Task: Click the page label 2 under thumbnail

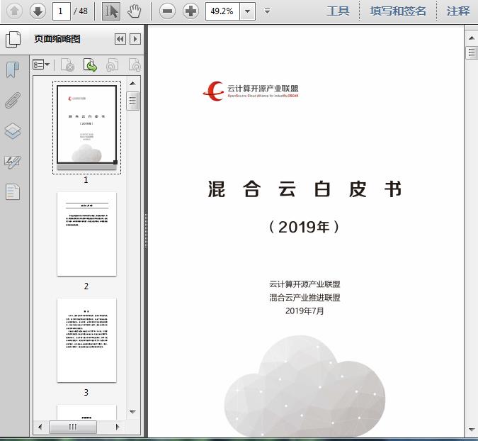Action: point(86,286)
